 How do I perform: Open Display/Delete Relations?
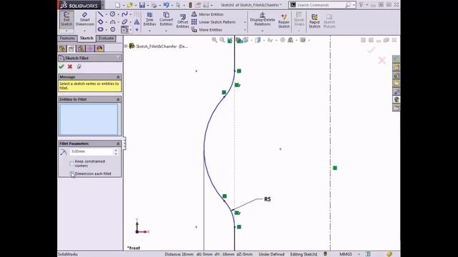263,19
